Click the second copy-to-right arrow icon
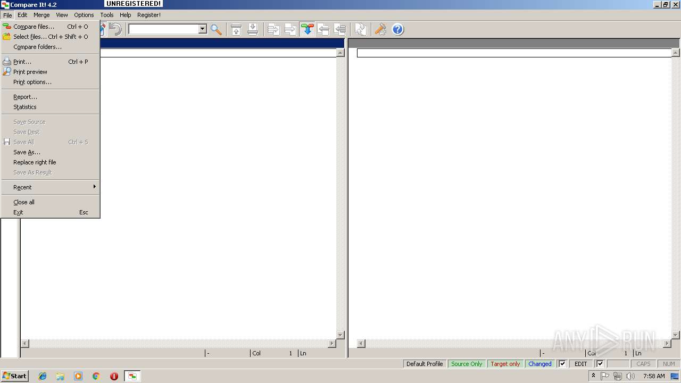 (290, 29)
